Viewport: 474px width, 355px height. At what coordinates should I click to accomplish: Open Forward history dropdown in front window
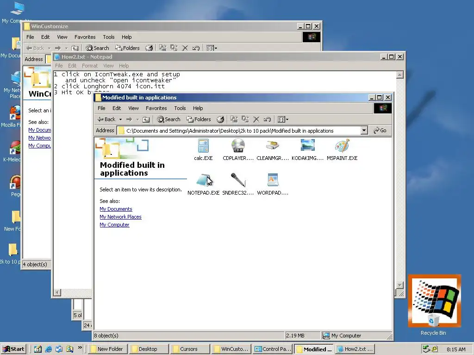[137, 120]
